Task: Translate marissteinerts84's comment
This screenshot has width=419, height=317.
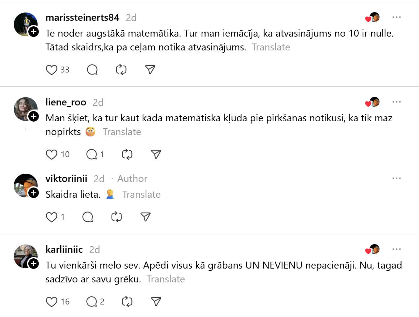Action: pos(271,47)
